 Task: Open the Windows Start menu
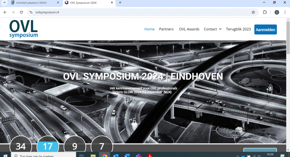click(5, 156)
